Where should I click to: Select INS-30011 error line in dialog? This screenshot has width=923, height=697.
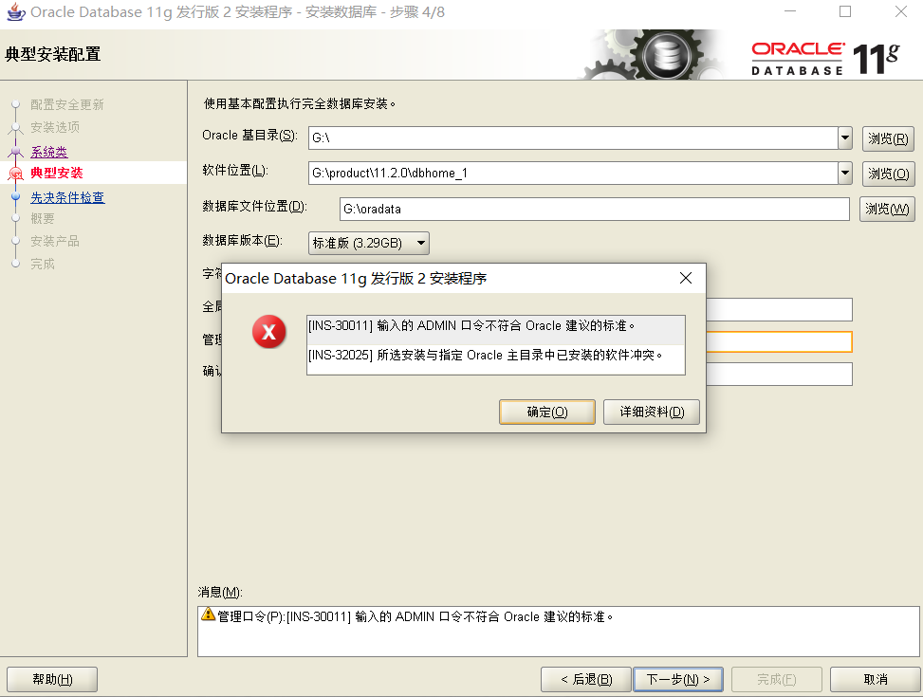(x=495, y=330)
